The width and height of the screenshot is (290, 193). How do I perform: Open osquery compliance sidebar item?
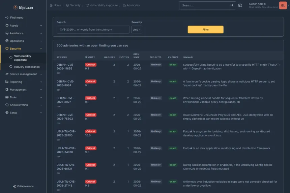click(x=23, y=67)
